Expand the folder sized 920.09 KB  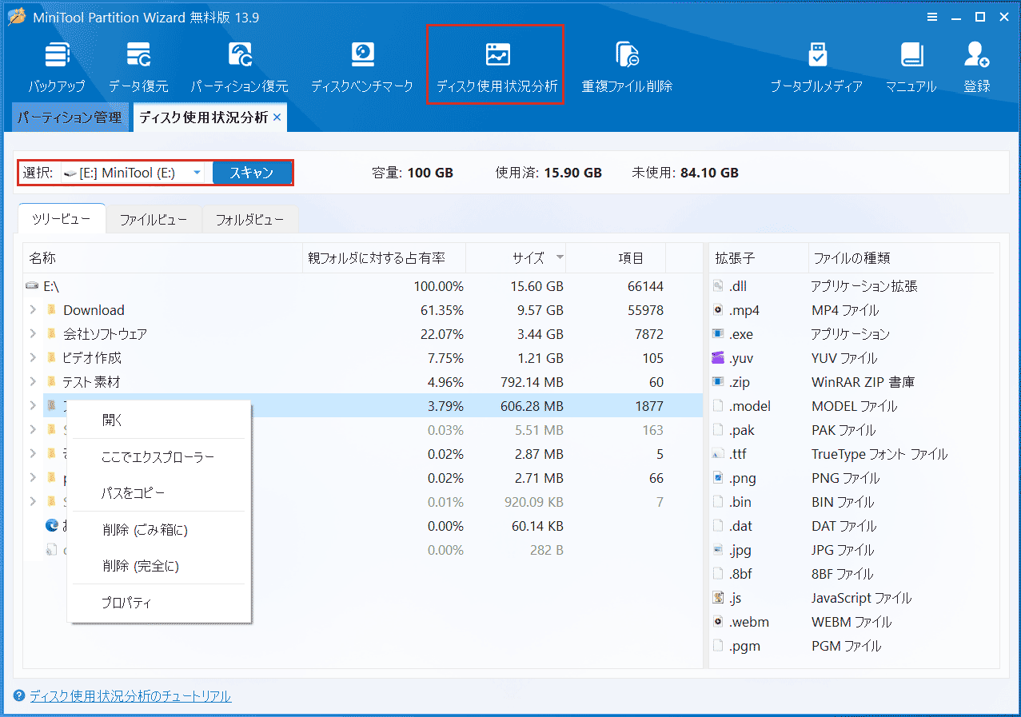point(33,502)
